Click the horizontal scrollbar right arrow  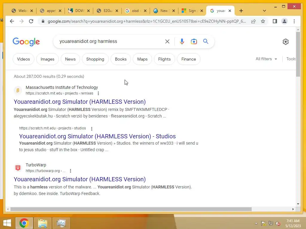pos(293,209)
